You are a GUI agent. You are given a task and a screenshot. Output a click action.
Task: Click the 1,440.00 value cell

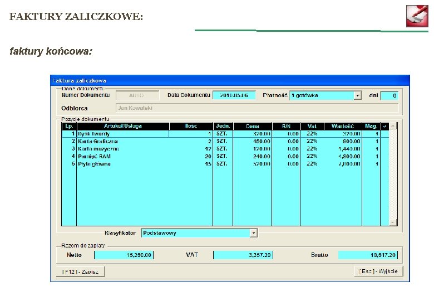click(x=343, y=149)
